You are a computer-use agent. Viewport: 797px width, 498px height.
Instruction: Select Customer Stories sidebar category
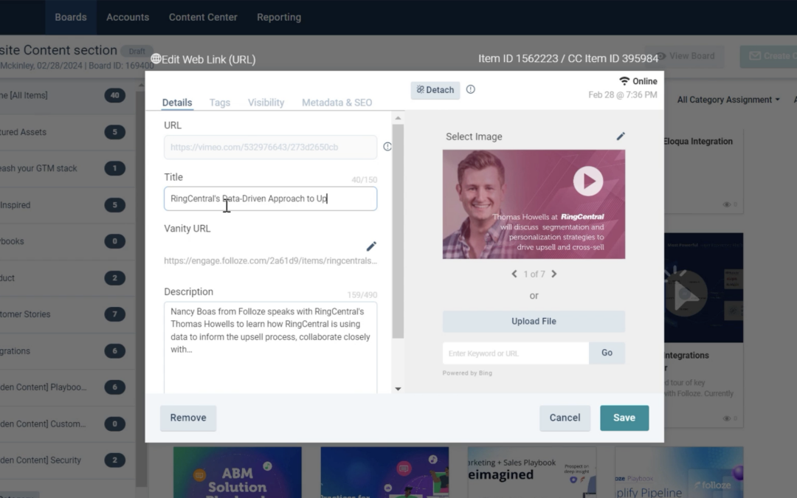tap(68, 314)
